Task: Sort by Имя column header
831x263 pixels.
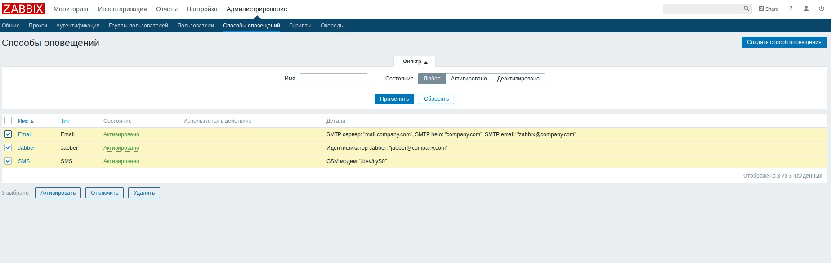Action: tap(26, 121)
